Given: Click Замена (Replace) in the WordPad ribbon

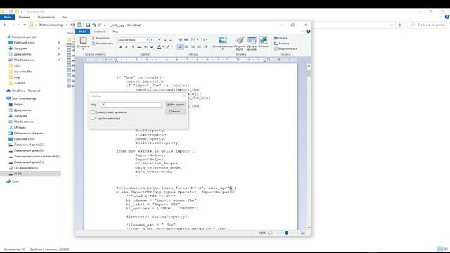Looking at the screenshot, I should pos(281,44).
